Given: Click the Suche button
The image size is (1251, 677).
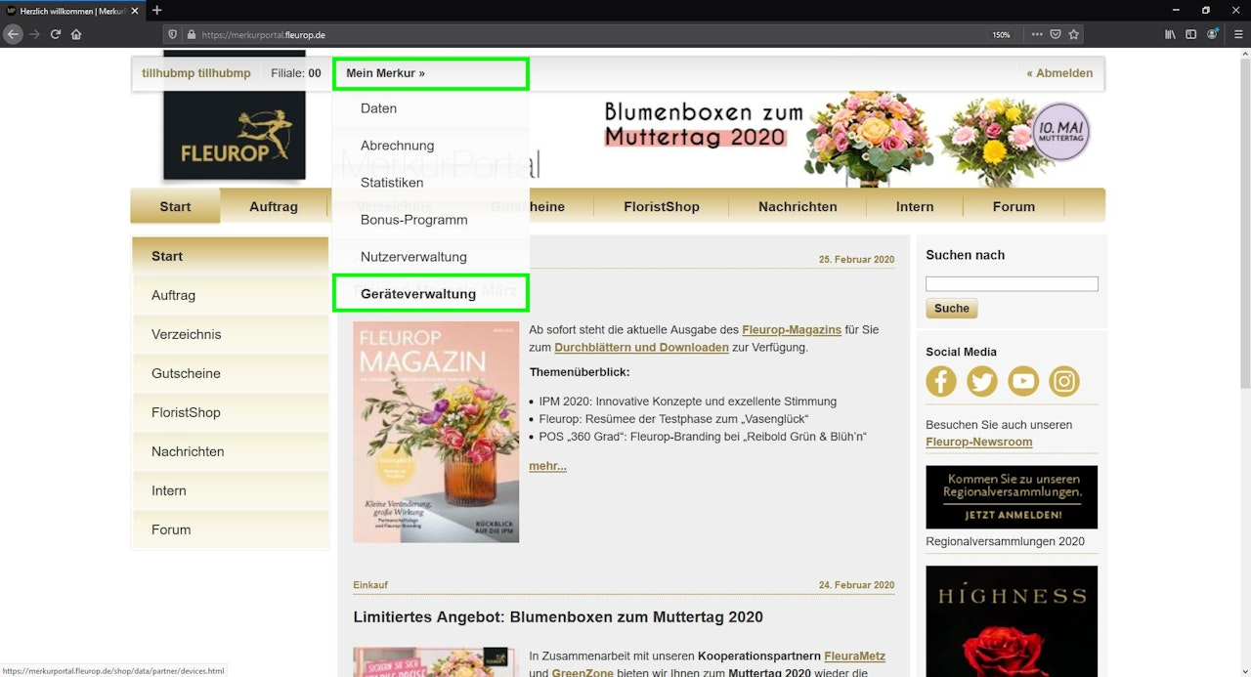Looking at the screenshot, I should click(x=951, y=308).
